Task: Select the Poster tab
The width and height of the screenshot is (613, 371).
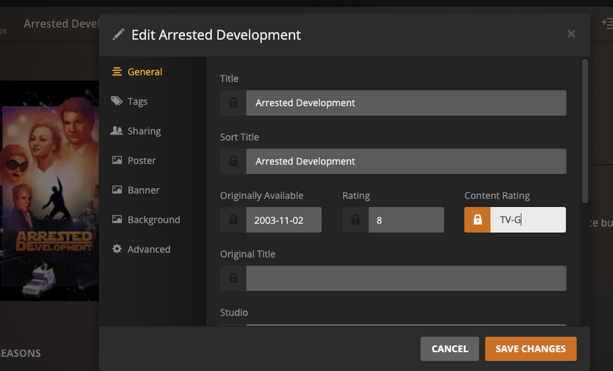Action: [x=141, y=161]
